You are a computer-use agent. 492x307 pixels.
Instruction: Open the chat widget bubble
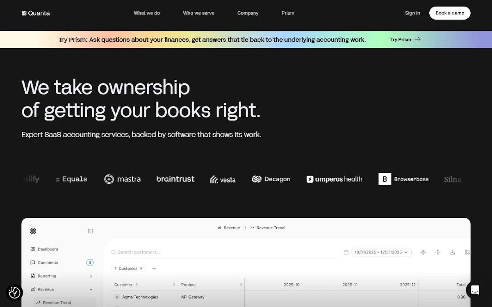[475, 290]
